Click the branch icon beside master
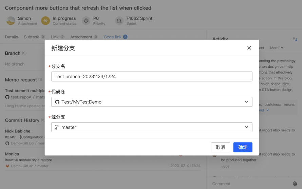This screenshot has height=189, width=302. coord(57,127)
